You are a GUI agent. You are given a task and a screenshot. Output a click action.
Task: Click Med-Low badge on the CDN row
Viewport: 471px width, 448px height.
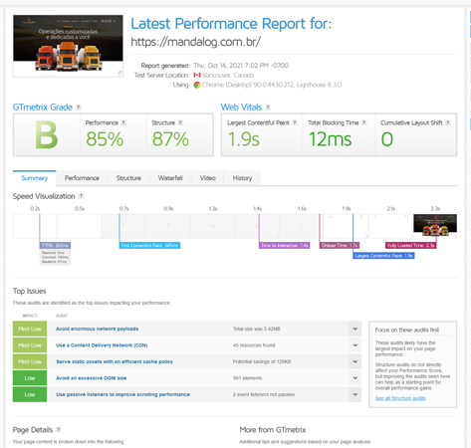click(30, 345)
